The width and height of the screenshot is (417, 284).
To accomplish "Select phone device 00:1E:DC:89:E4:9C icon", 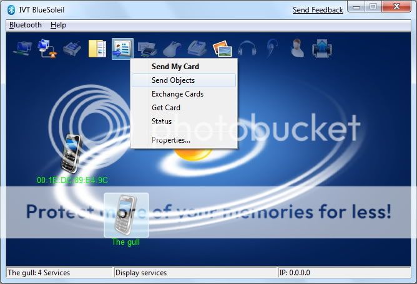I will 71,153.
